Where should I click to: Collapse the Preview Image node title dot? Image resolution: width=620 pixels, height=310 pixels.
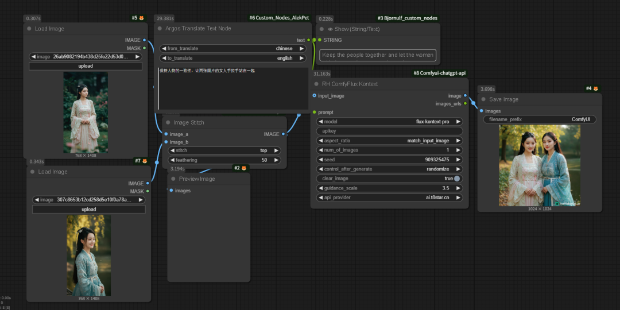click(173, 179)
